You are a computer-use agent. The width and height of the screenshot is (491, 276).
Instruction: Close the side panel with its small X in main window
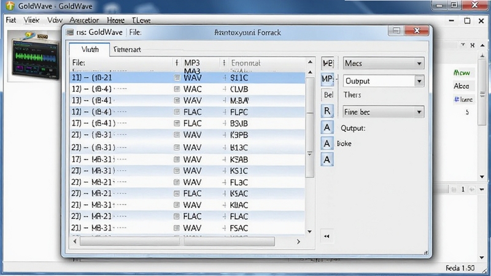472,45
